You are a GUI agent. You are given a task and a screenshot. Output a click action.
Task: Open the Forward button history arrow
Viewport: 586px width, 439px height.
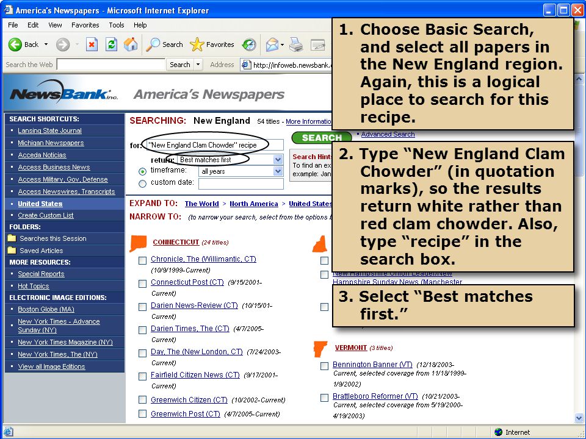pyautogui.click(x=77, y=45)
